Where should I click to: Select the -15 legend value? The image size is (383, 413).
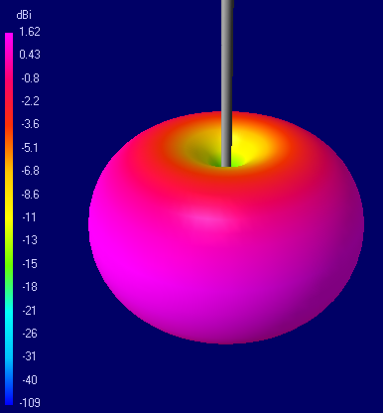click(x=30, y=264)
